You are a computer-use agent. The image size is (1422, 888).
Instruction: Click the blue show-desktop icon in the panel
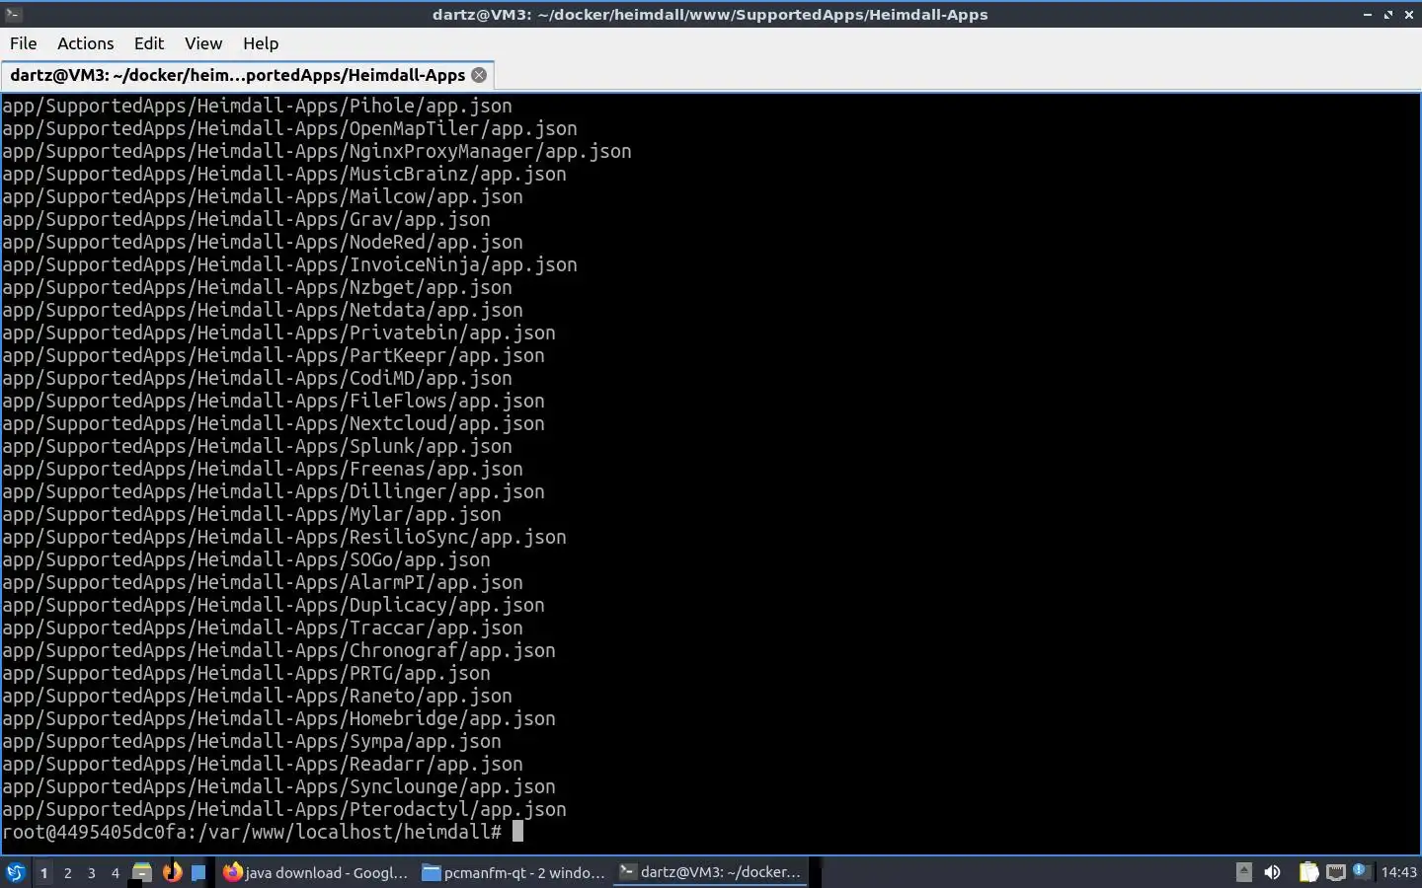pyautogui.click(x=198, y=872)
